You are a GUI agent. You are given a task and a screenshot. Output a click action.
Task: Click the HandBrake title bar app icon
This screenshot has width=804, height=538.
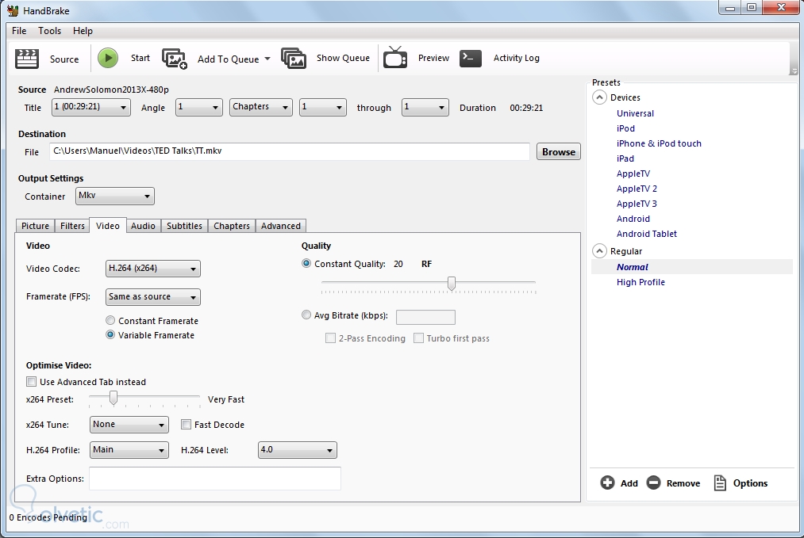click(x=13, y=10)
